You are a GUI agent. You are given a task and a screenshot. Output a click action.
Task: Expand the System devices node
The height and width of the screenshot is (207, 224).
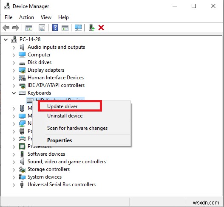pyautogui.click(x=14, y=177)
